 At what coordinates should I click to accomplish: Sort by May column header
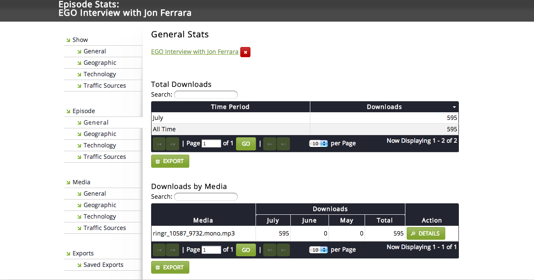(x=347, y=220)
